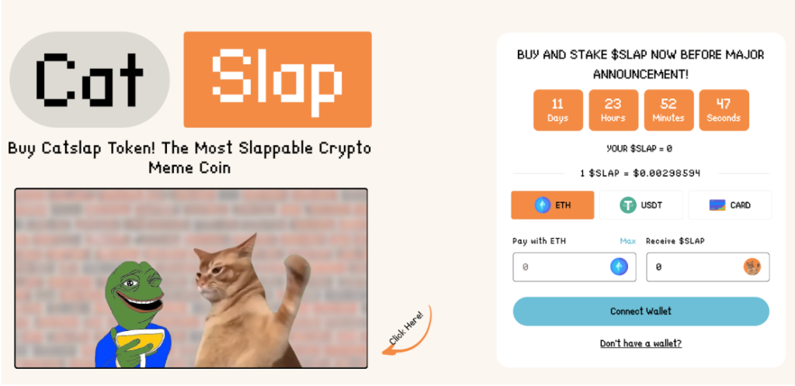
Task: Focus the Pay with ETH input field
Action: pos(574,267)
